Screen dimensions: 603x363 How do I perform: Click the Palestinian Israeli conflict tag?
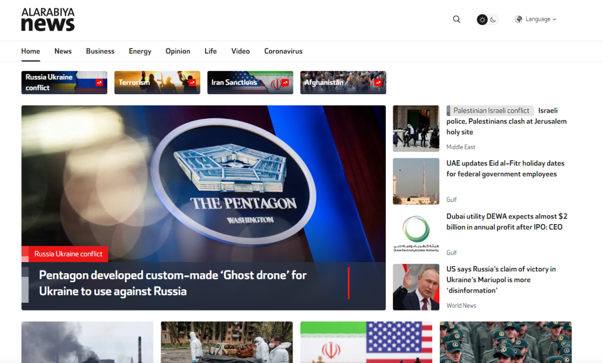coord(491,110)
